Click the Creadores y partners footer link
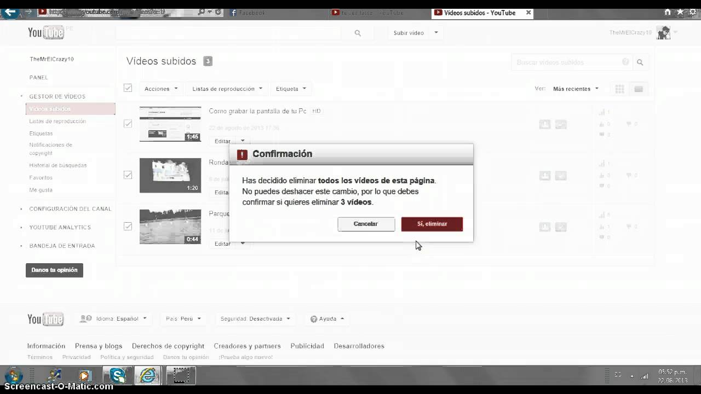Viewport: 701px width, 394px height. pos(247,346)
